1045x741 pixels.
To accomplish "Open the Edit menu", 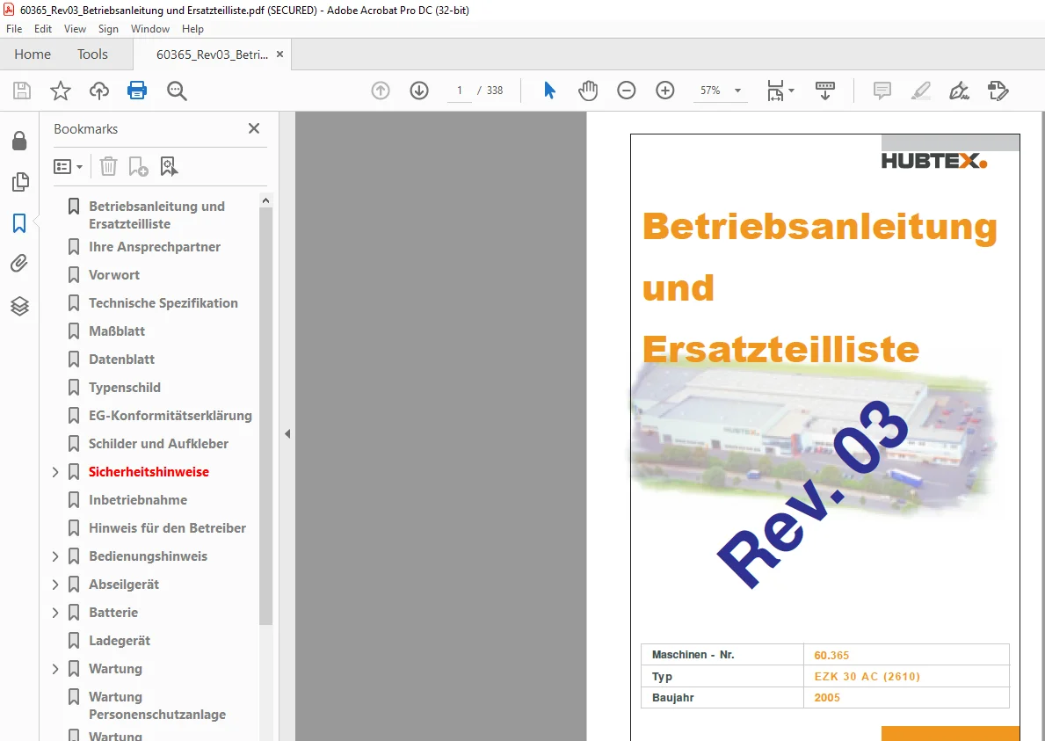I will click(43, 29).
